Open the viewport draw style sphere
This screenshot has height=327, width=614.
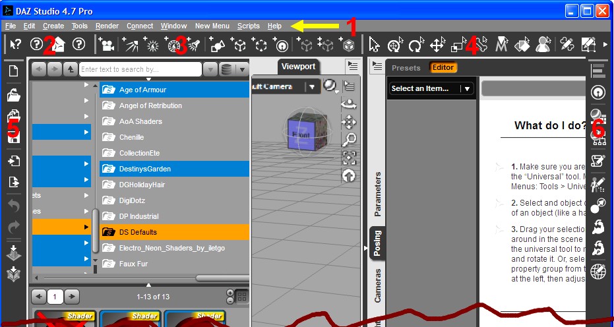click(330, 86)
